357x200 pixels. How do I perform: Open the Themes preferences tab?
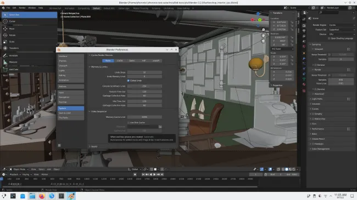pos(71,61)
